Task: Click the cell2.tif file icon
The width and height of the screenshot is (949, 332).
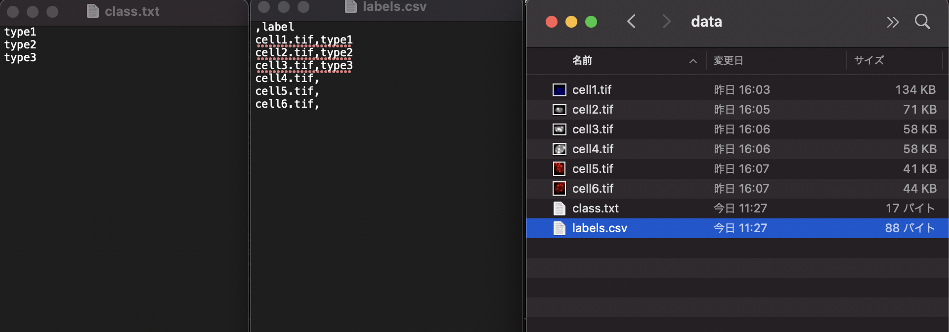Action: [559, 110]
